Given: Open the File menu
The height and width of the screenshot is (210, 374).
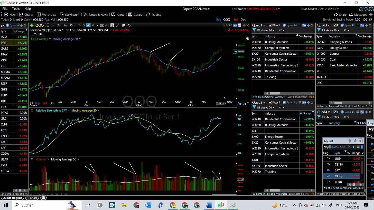Looking at the screenshot, I should pos(5,9).
